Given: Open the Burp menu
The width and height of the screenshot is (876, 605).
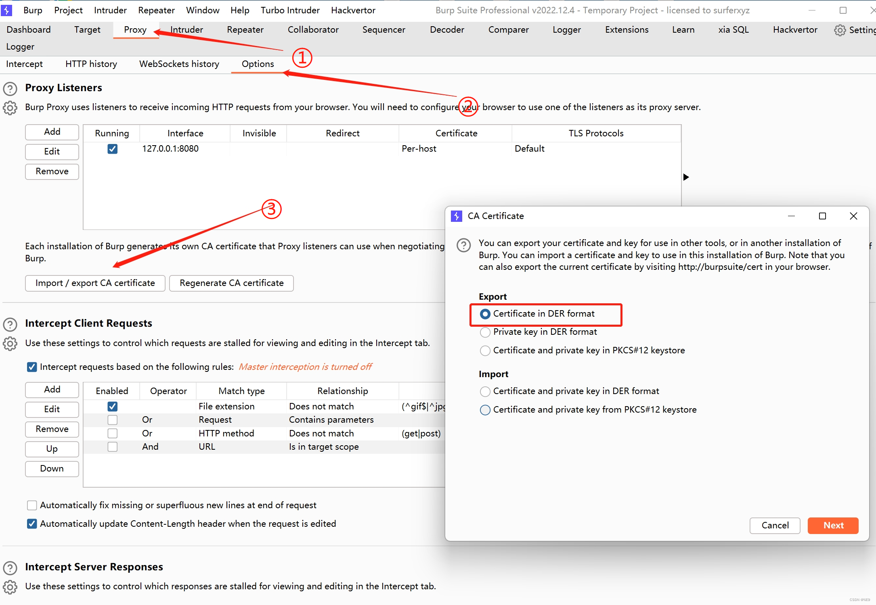Looking at the screenshot, I should click(x=33, y=10).
